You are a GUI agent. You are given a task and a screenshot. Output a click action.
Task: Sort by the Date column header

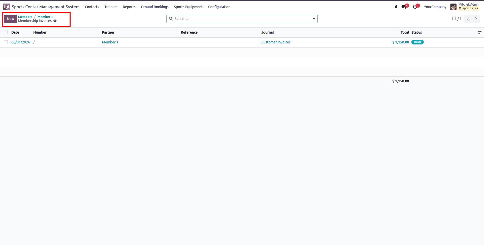(15, 32)
